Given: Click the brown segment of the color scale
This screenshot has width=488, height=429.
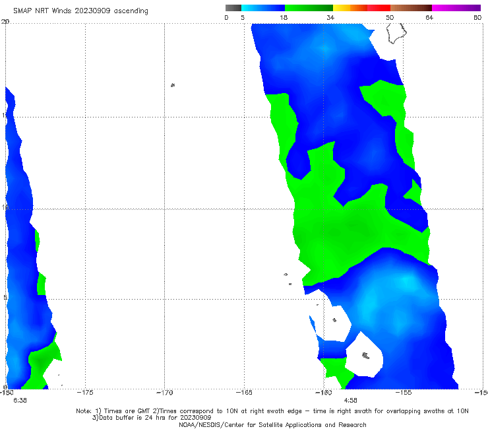Looking at the screenshot, I should coord(411,8).
